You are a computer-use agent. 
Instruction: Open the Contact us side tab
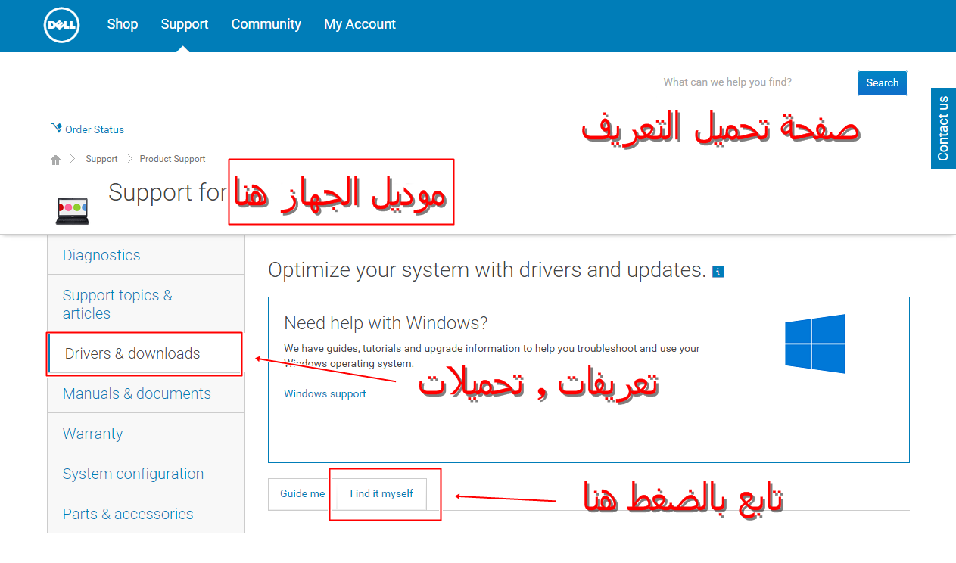tap(943, 128)
